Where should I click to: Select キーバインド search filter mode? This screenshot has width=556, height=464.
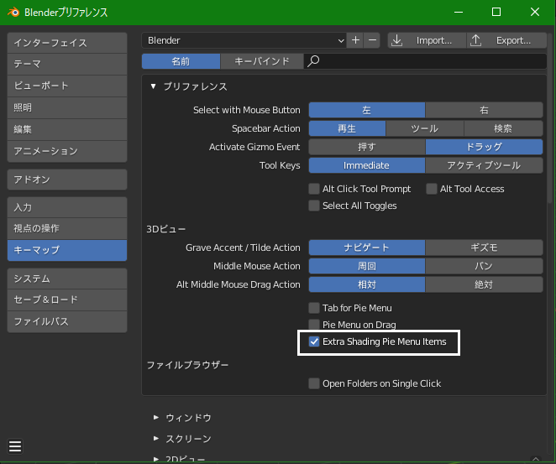click(x=262, y=61)
